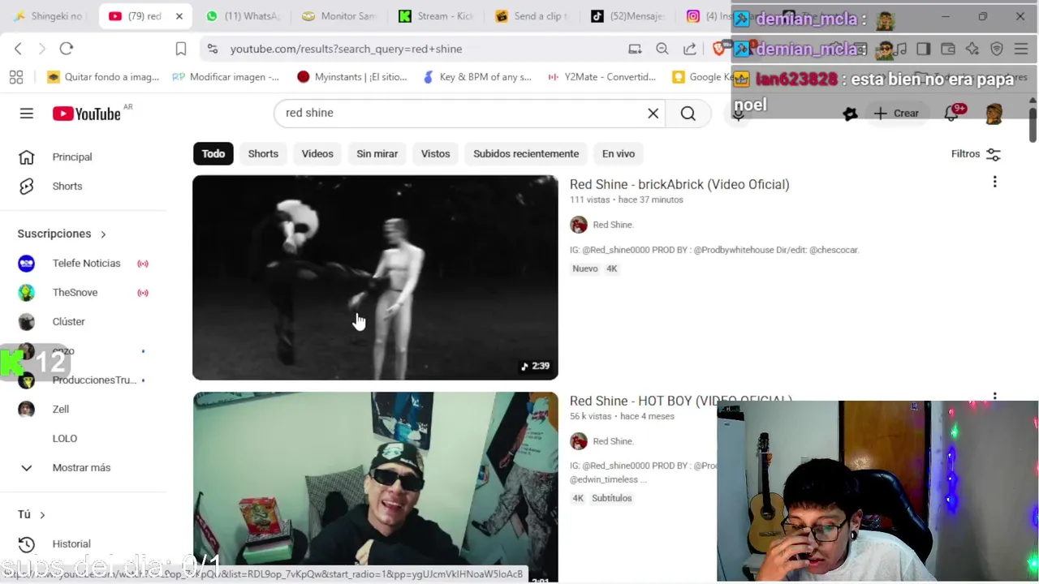Image resolution: width=1039 pixels, height=584 pixels.
Task: Switch to the (52)Mensajes TikTok tab
Action: point(628,16)
